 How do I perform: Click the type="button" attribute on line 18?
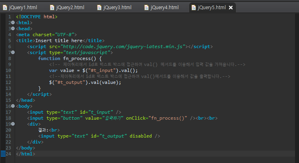click(64, 118)
